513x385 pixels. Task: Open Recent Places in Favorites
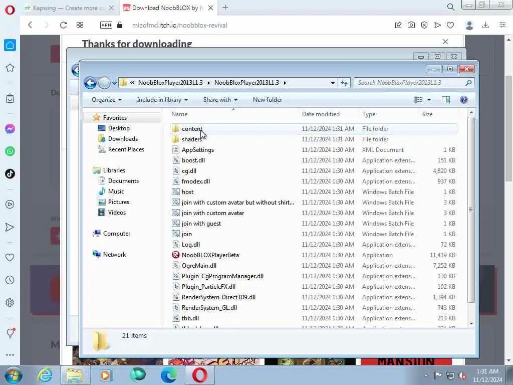tap(126, 149)
